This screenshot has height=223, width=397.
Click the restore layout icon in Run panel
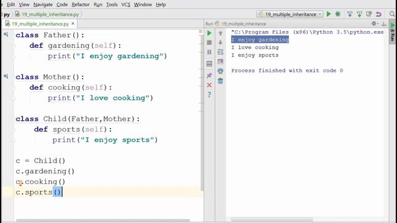[209, 63]
